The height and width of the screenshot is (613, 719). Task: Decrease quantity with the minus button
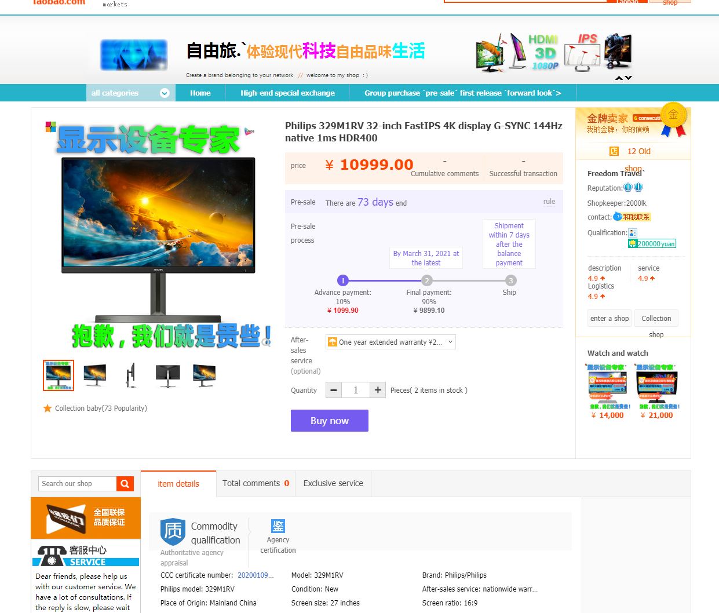click(334, 390)
